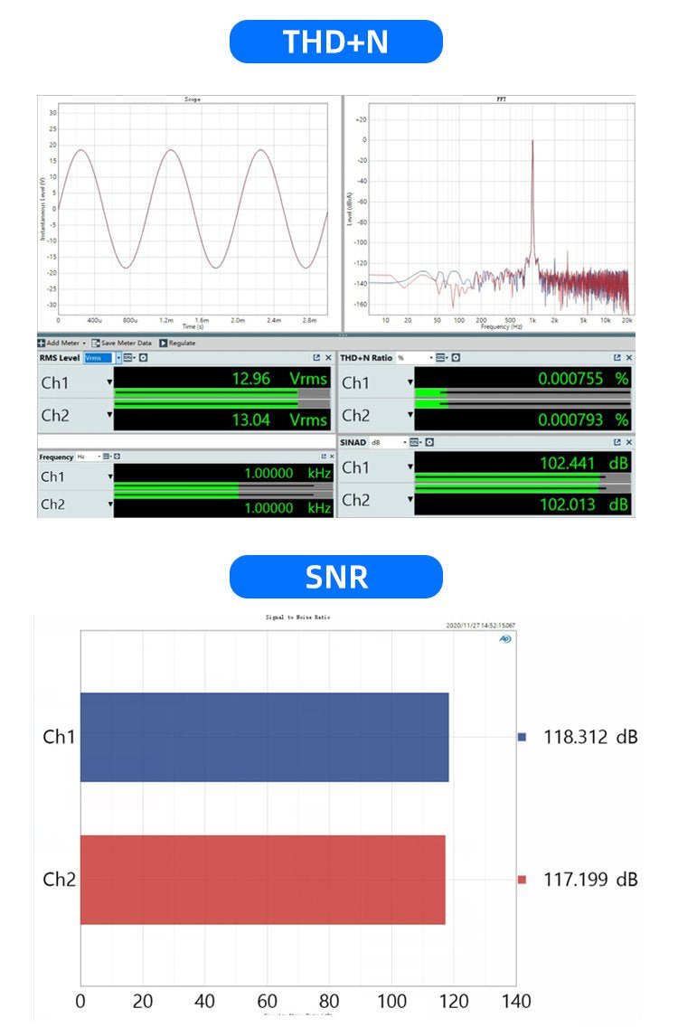Click the THD+N heading button
This screenshot has height=1027, width=678.
click(x=336, y=42)
